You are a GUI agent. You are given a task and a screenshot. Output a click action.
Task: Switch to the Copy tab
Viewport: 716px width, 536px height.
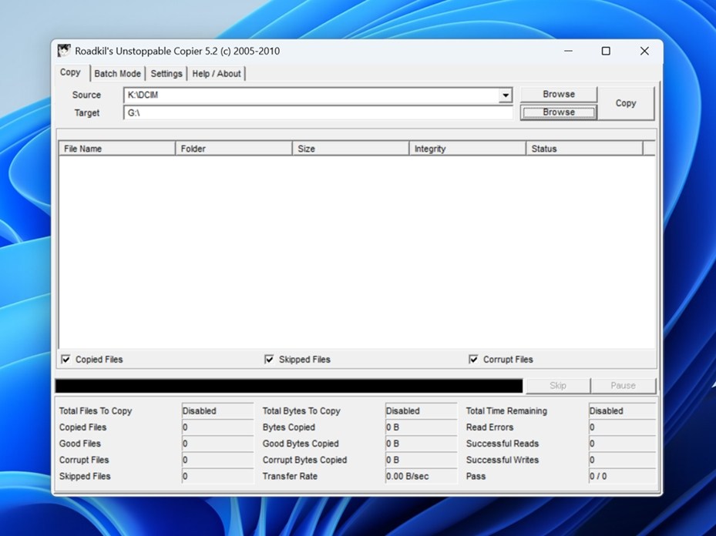pyautogui.click(x=70, y=72)
